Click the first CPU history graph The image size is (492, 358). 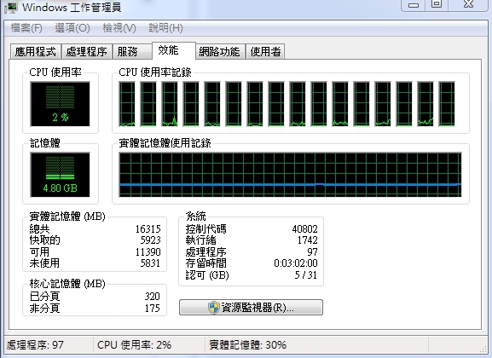[x=127, y=104]
